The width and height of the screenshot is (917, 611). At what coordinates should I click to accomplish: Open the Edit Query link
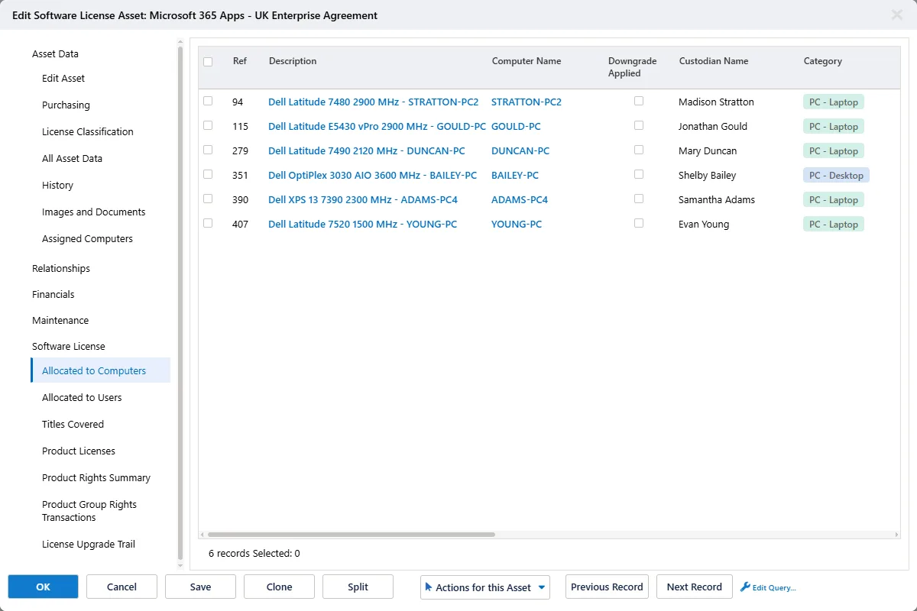tap(774, 587)
